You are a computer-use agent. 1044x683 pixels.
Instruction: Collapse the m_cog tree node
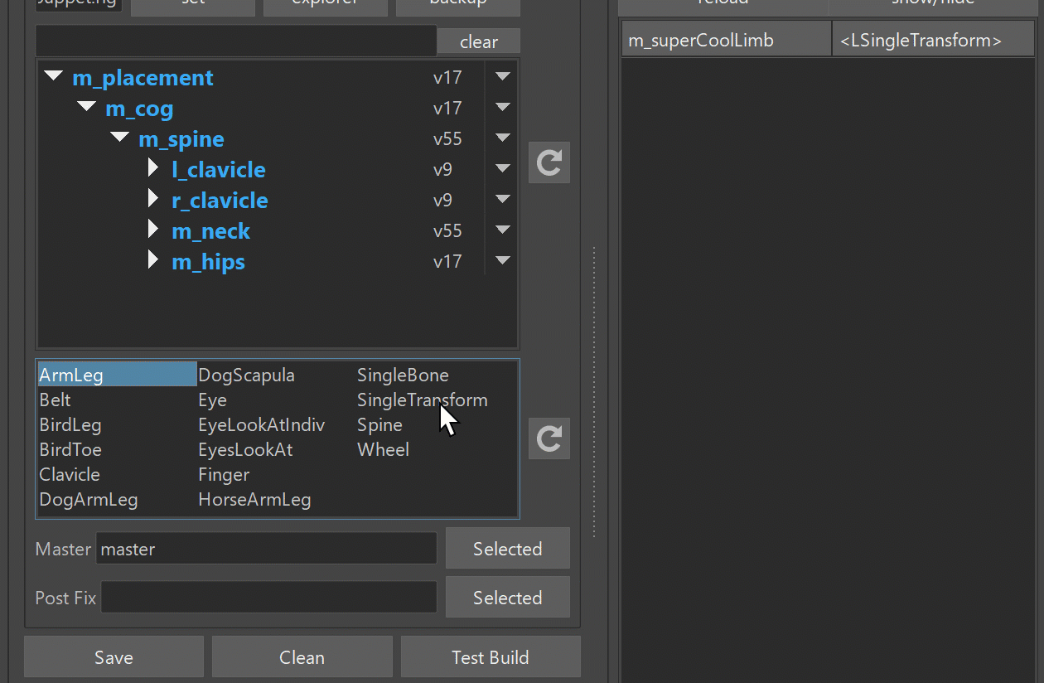pyautogui.click(x=87, y=107)
